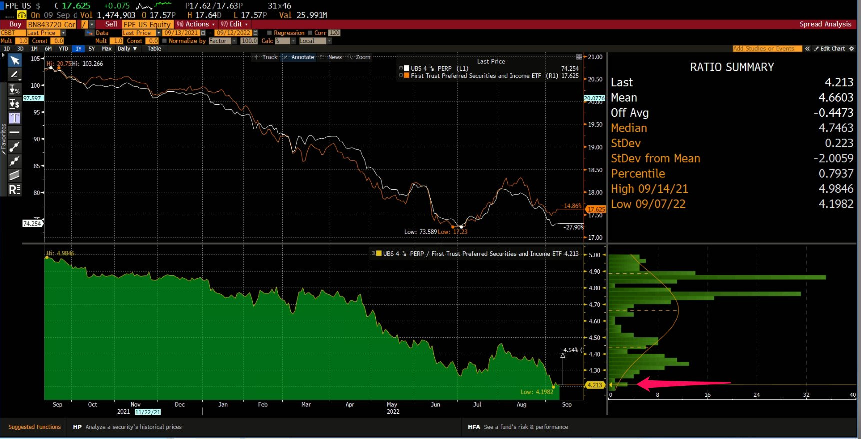Click the chart settings gear icon
861x439 pixels.
point(852,49)
